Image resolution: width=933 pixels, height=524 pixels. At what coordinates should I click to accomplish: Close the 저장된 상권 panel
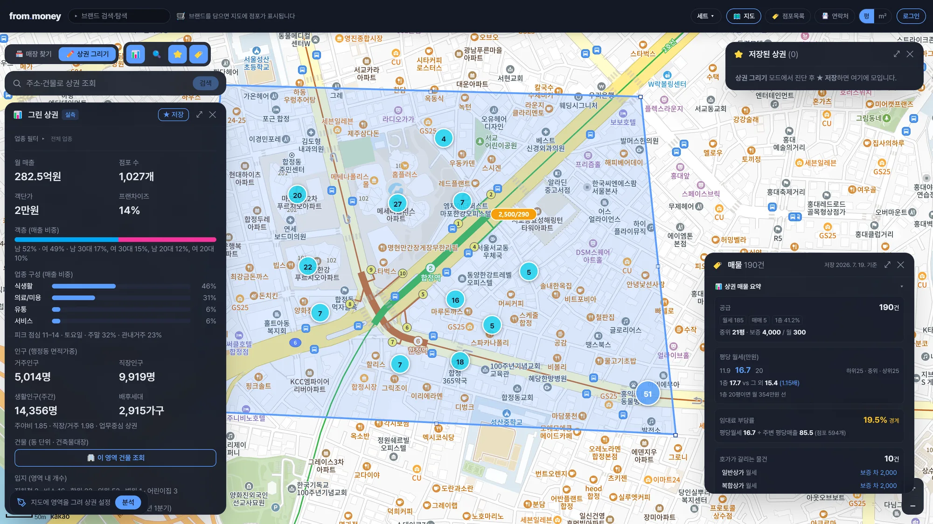(x=910, y=54)
